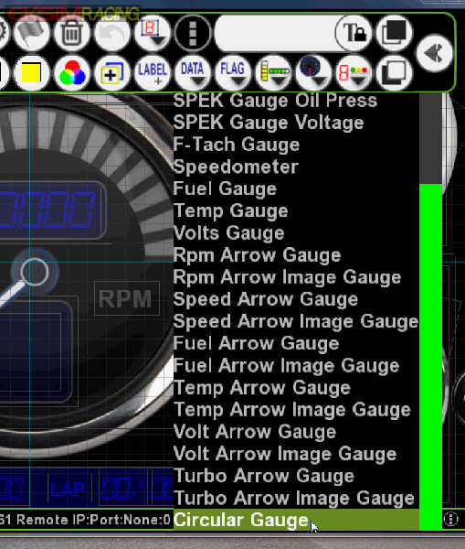Click the LAP label on the dashboard
The width and height of the screenshot is (465, 549).
coord(67,489)
